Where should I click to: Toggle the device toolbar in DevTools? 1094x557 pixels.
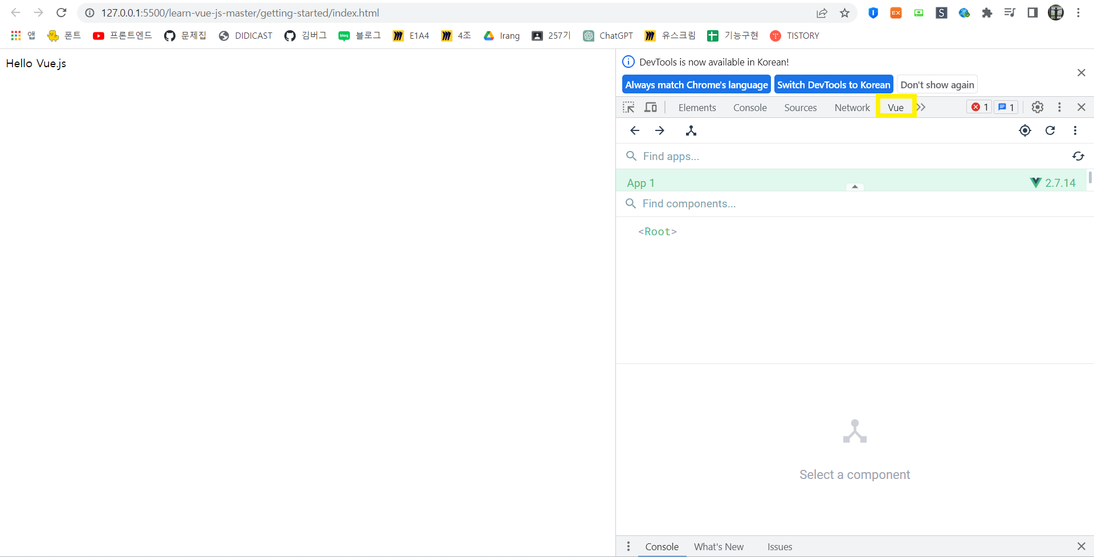coord(651,107)
